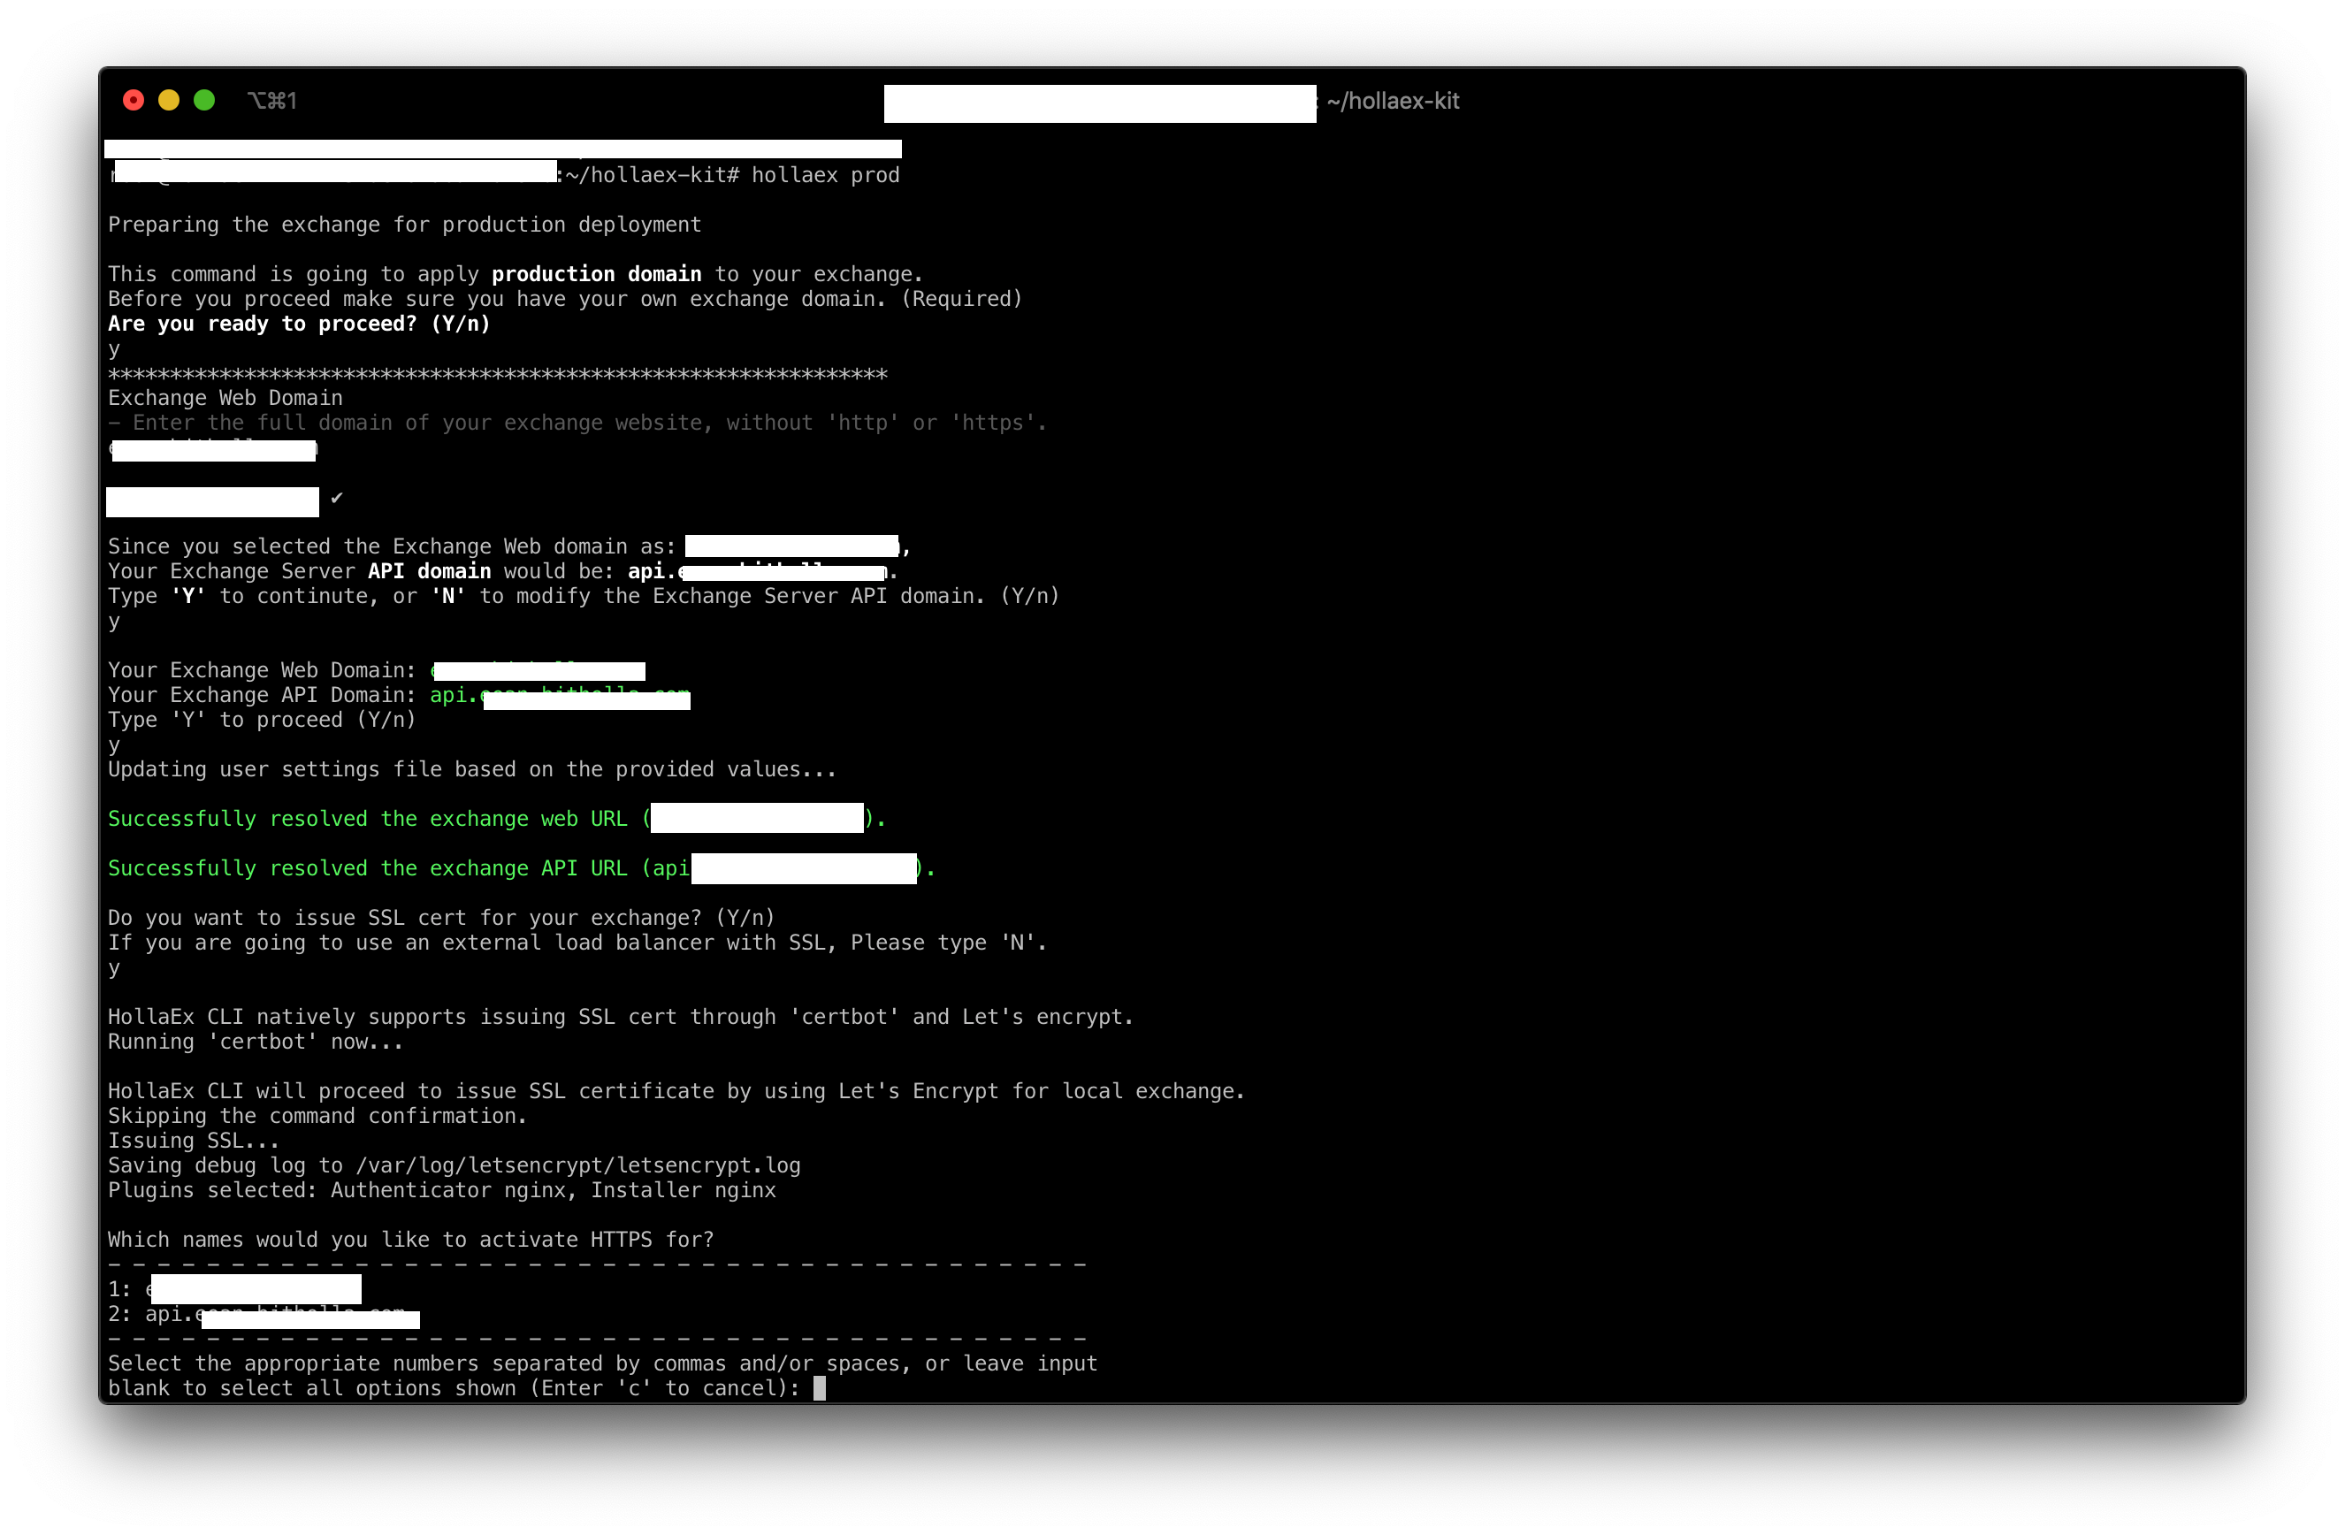Click the ⌥⌘1 shortcut indicator in title bar
The width and height of the screenshot is (2345, 1535).
(x=272, y=101)
